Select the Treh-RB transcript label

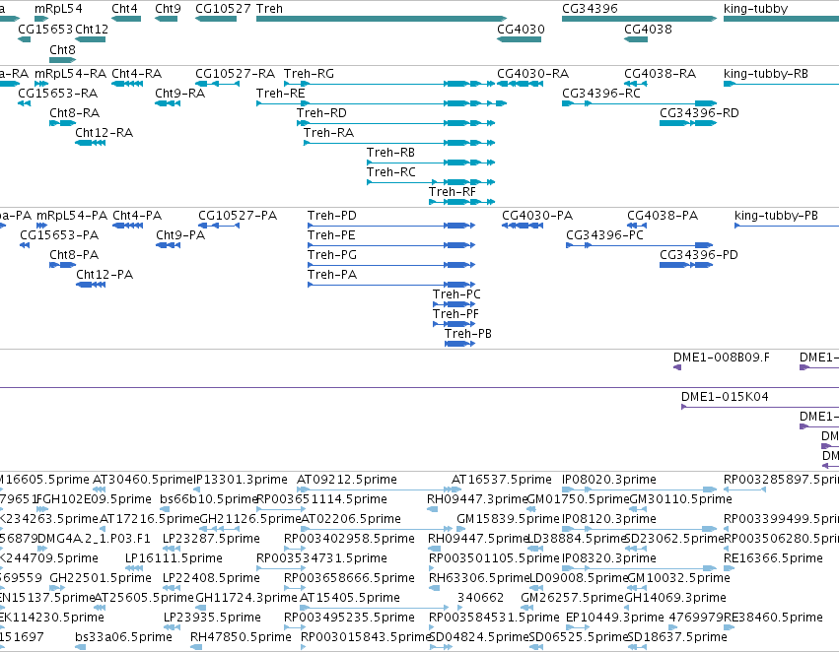pos(390,153)
